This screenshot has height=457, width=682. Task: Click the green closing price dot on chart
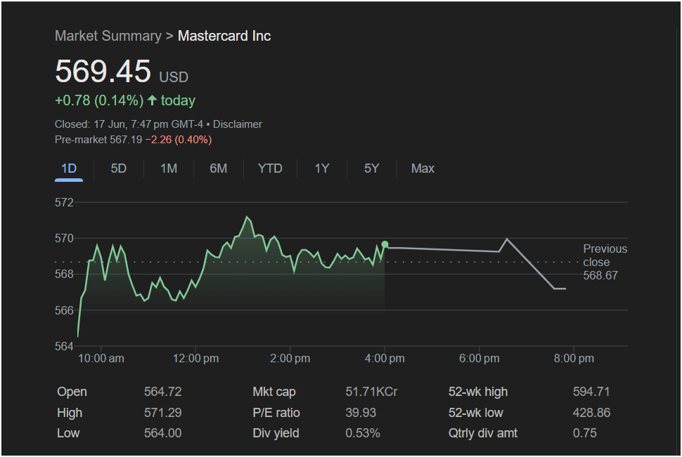tap(385, 244)
